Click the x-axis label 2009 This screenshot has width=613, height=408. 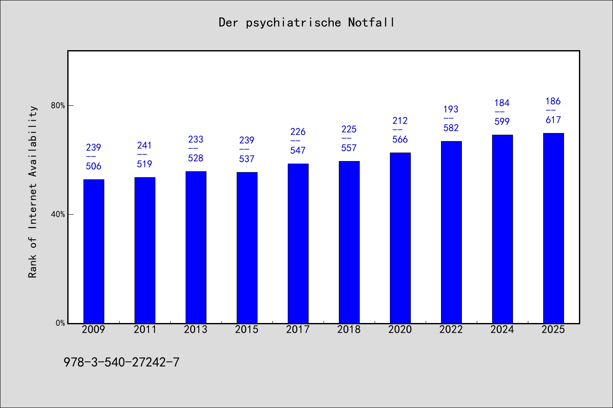pos(94,329)
